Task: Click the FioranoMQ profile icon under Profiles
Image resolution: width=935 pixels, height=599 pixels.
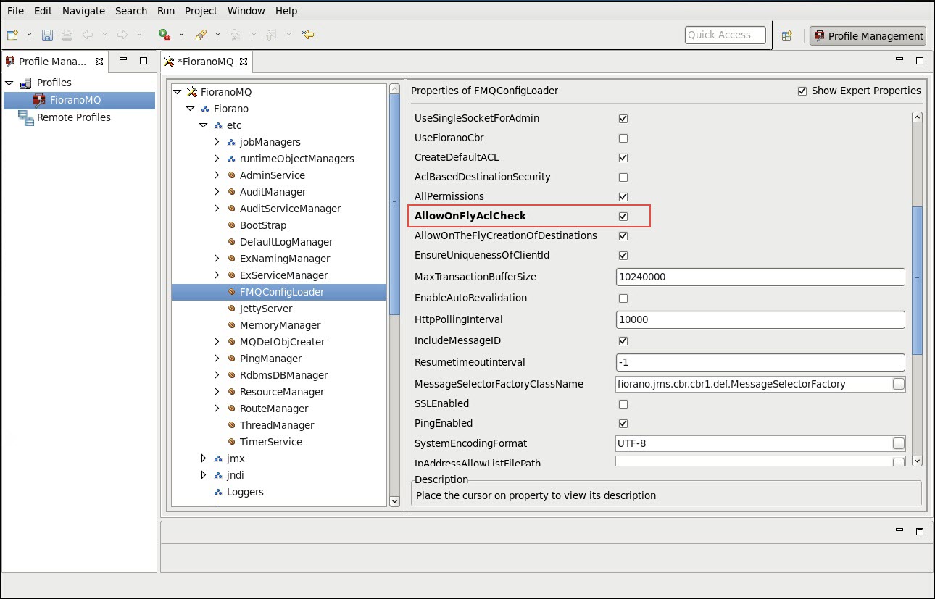Action: click(x=40, y=100)
